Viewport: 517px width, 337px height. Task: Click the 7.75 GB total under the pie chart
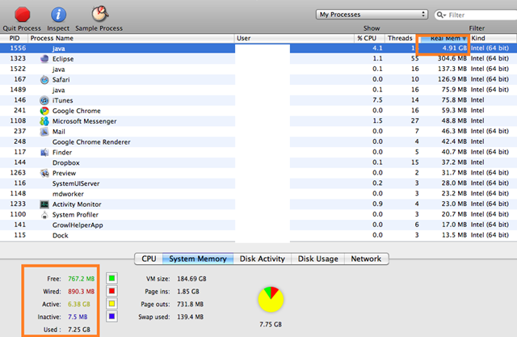271,324
